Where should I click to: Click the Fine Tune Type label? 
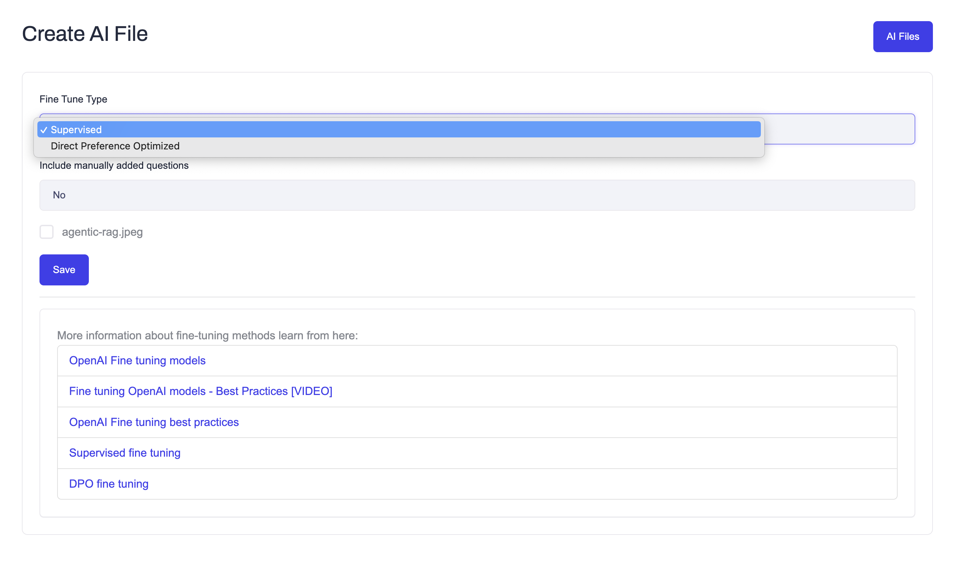click(x=73, y=99)
